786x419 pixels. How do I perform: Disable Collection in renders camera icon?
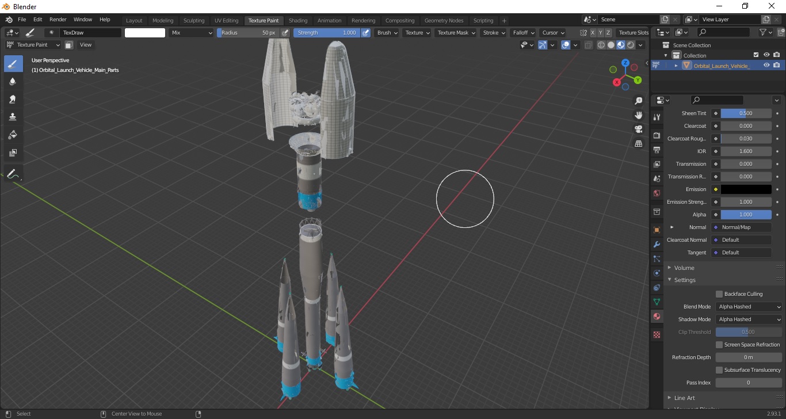pyautogui.click(x=777, y=55)
